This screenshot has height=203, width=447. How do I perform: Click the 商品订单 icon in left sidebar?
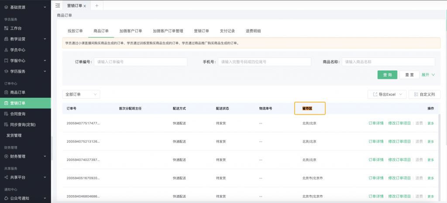pos(6,92)
